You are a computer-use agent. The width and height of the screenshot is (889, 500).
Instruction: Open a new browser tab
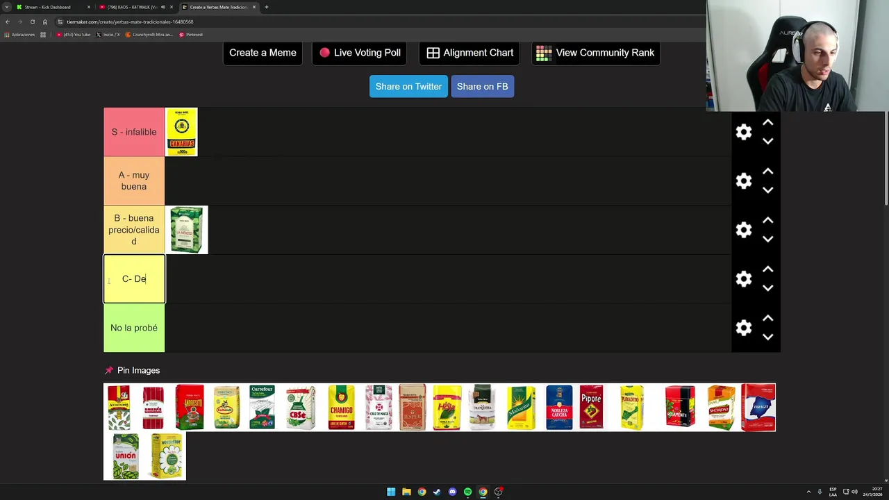coord(266,7)
